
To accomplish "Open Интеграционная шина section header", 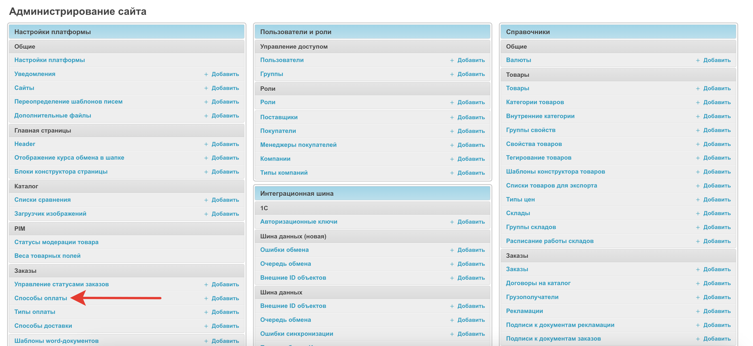I will pyautogui.click(x=297, y=193).
